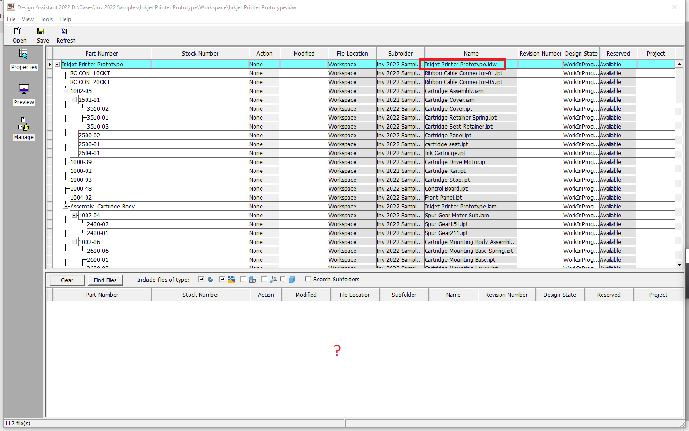This screenshot has width=689, height=431.
Task: Collapse the 2502-01 Cartridge Cover node
Action: click(75, 100)
